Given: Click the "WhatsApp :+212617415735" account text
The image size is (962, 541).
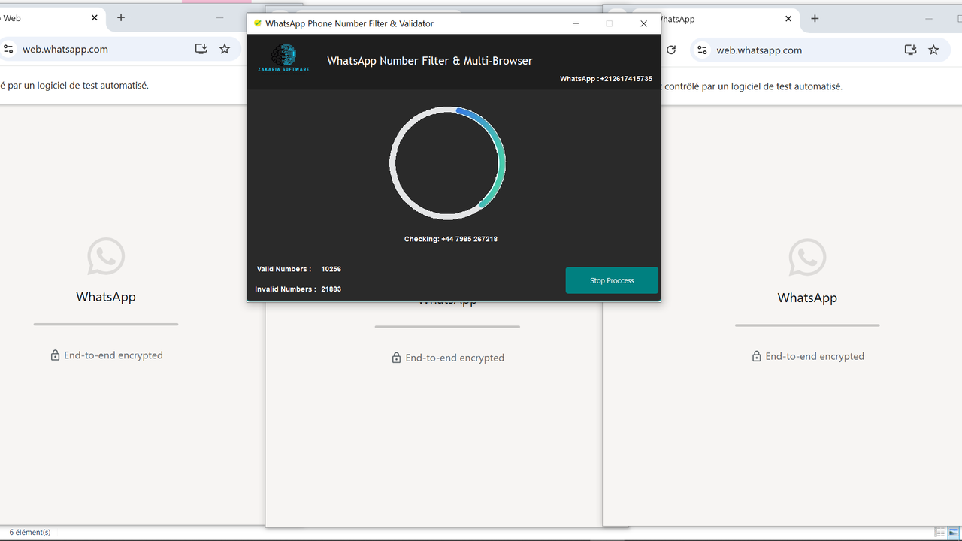Looking at the screenshot, I should [x=606, y=79].
